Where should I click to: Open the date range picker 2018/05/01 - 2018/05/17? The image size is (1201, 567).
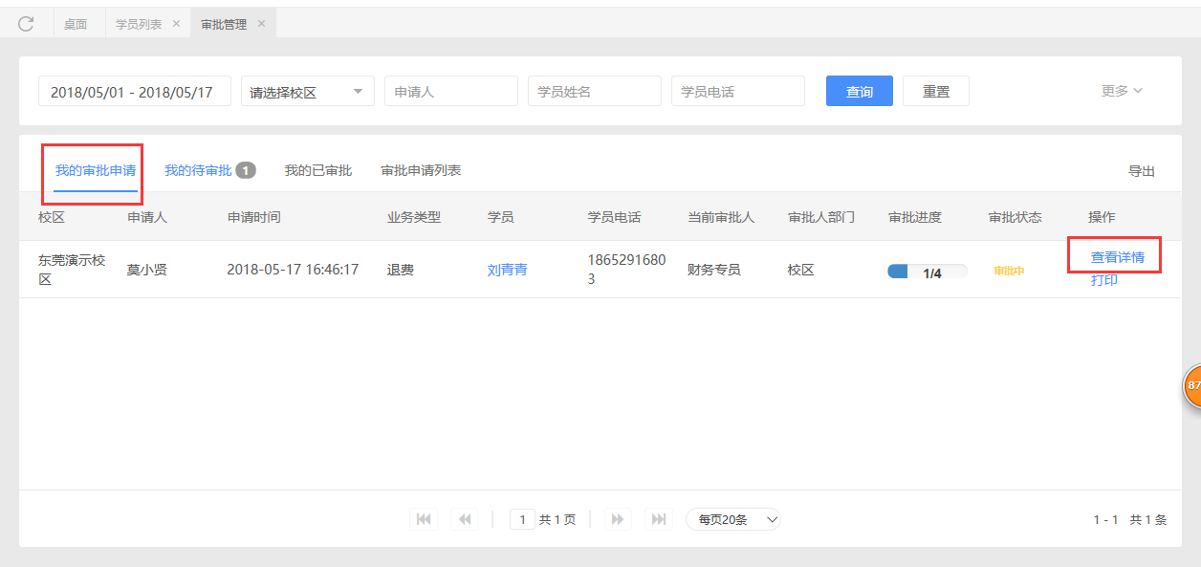click(135, 92)
